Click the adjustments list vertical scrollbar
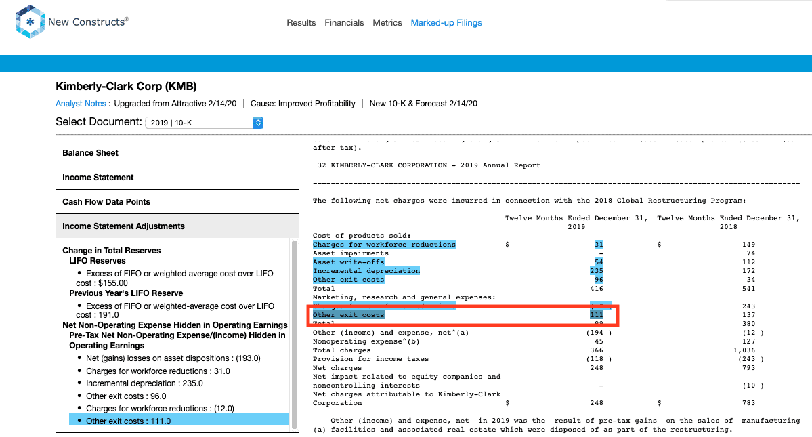 (x=295, y=335)
